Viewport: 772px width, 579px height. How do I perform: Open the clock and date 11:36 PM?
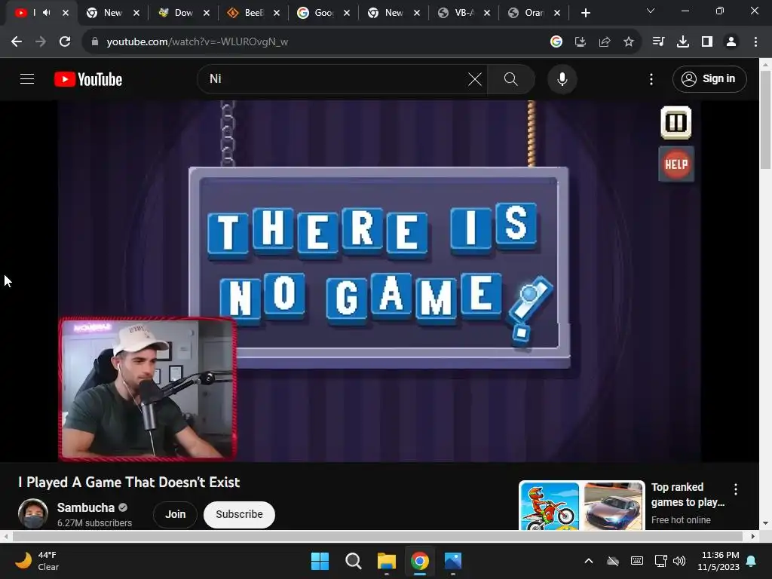pos(718,561)
